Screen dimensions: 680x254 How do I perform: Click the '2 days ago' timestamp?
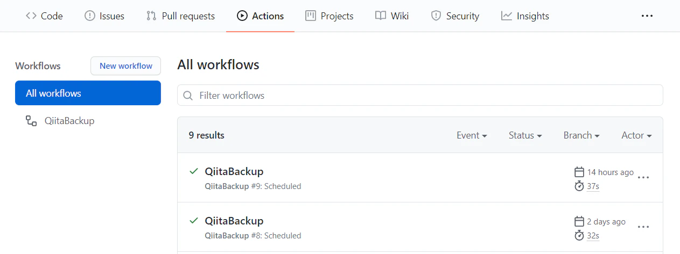click(x=606, y=222)
